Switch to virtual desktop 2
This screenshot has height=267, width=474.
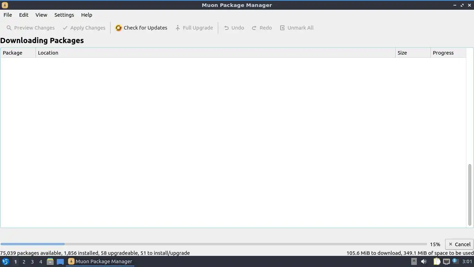coord(24,262)
